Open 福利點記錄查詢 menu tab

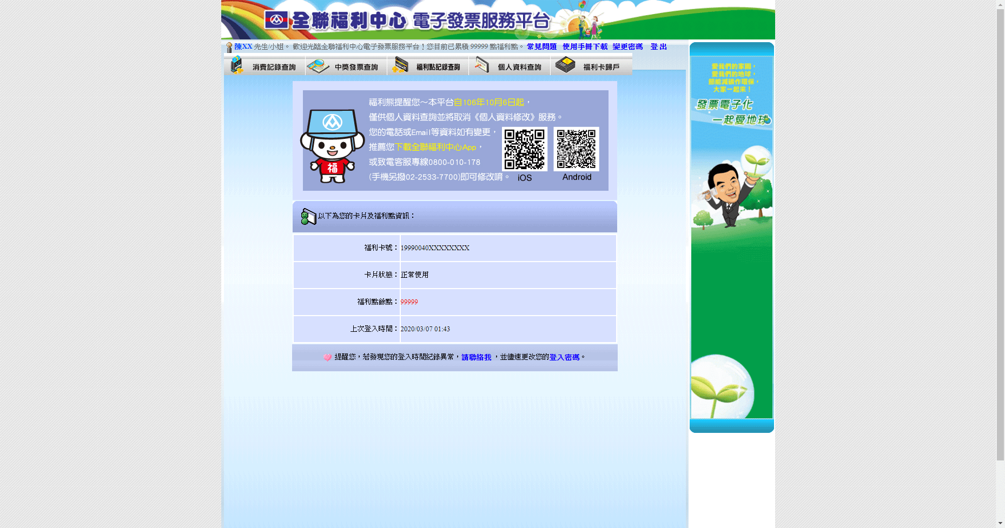click(428, 66)
